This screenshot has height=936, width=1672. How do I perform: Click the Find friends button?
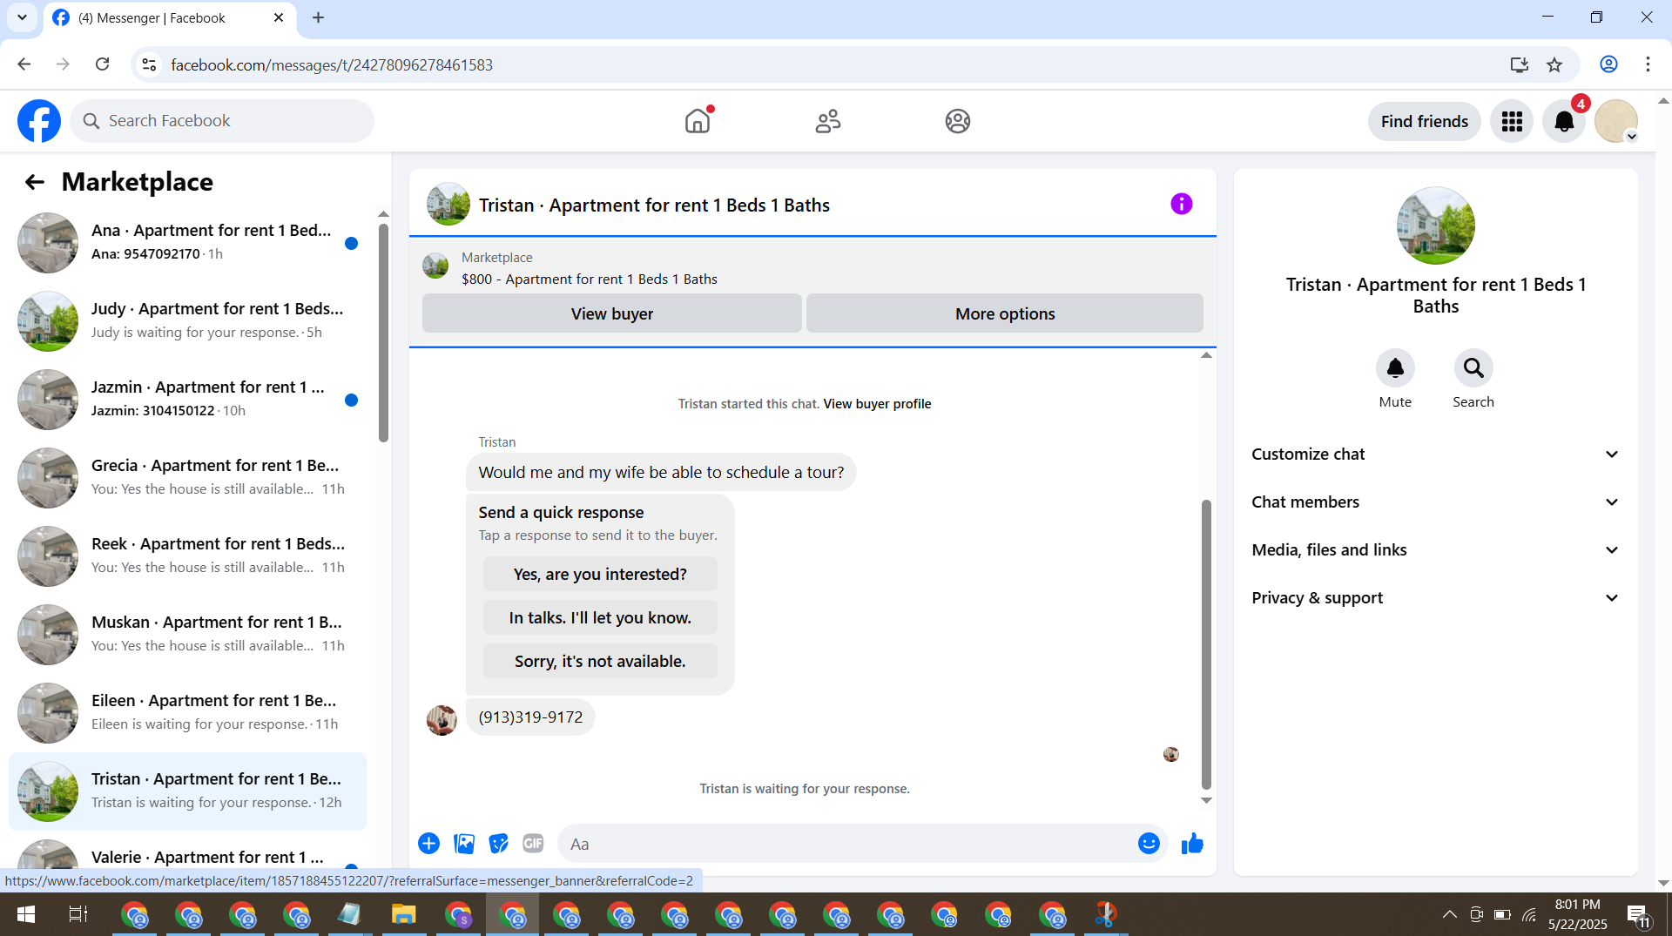pyautogui.click(x=1425, y=121)
